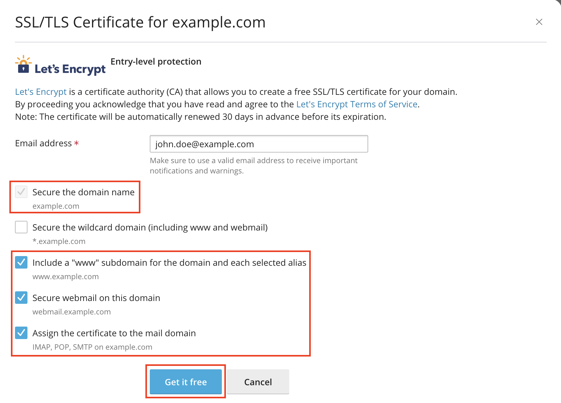Uncheck Secure webmail on this domain

(x=21, y=298)
